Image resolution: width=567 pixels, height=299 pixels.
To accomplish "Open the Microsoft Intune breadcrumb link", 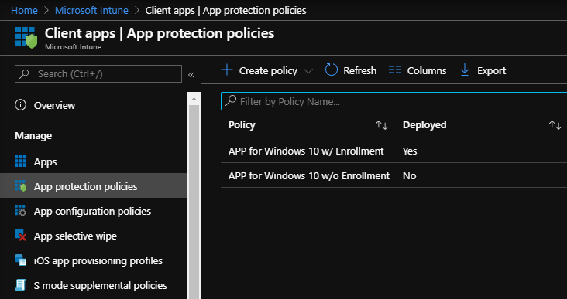I will click(x=91, y=11).
